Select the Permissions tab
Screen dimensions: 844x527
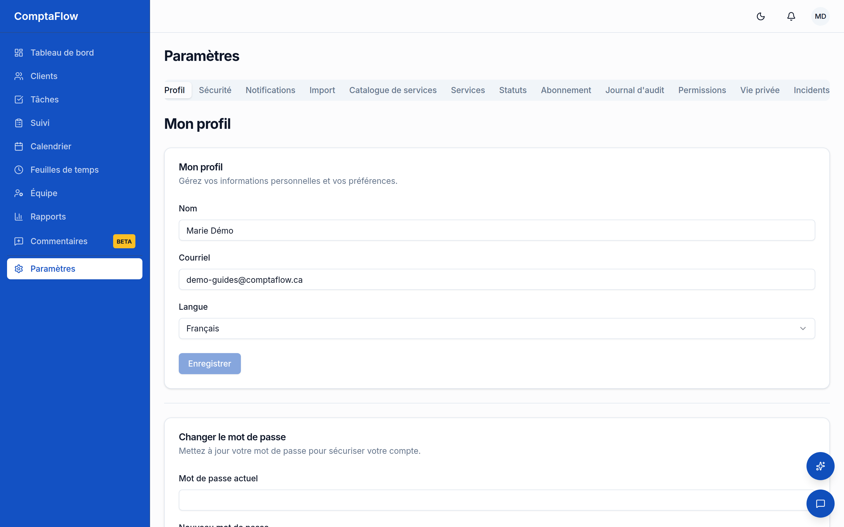[702, 90]
